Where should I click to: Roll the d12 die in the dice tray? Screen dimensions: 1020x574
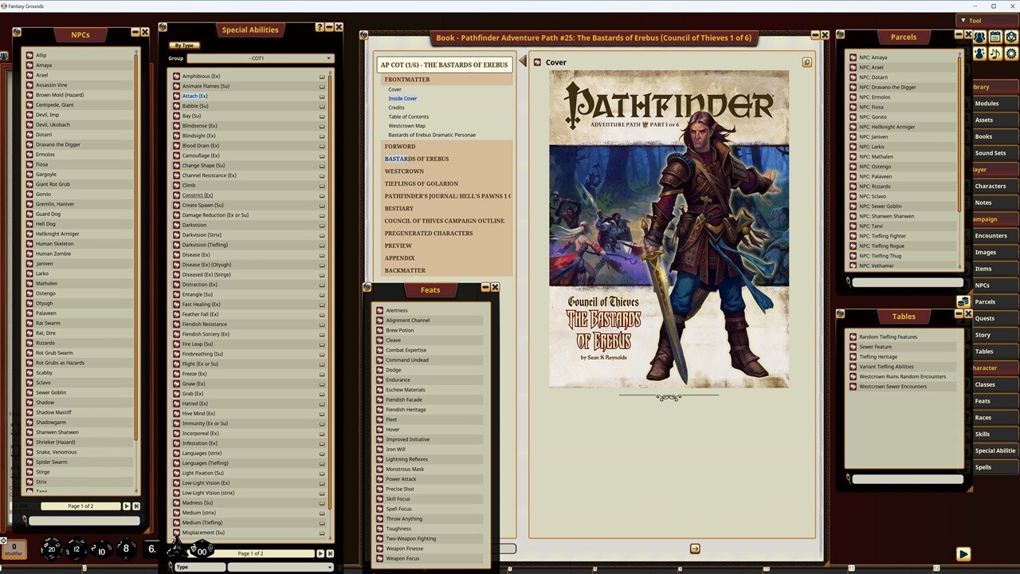tap(76, 548)
